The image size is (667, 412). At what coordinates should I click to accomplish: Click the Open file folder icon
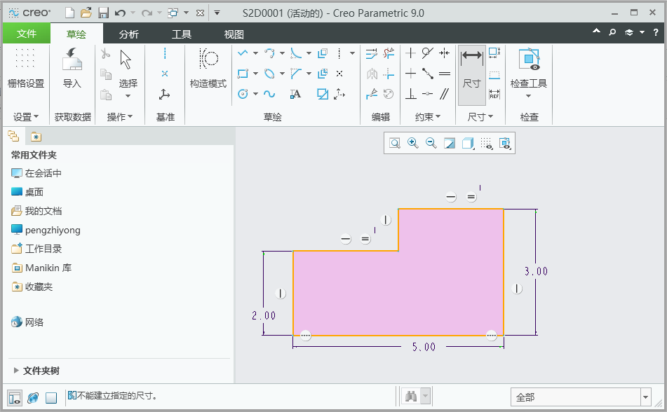[x=86, y=13]
